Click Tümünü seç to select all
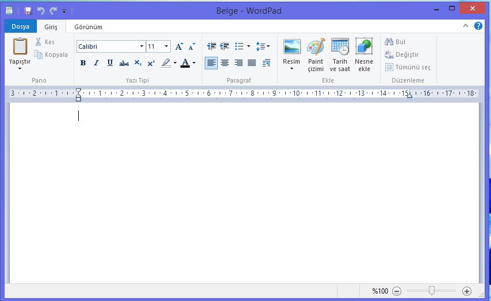 pyautogui.click(x=408, y=67)
